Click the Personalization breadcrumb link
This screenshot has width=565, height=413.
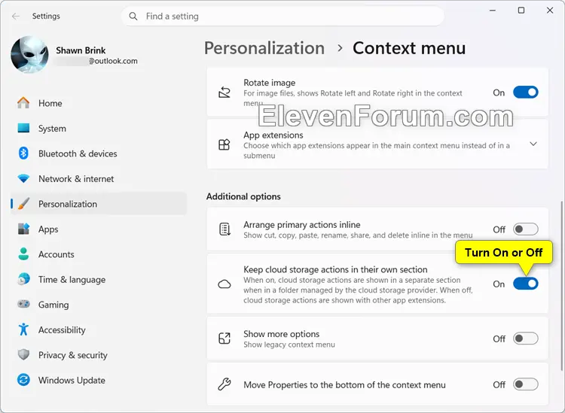[x=264, y=48]
